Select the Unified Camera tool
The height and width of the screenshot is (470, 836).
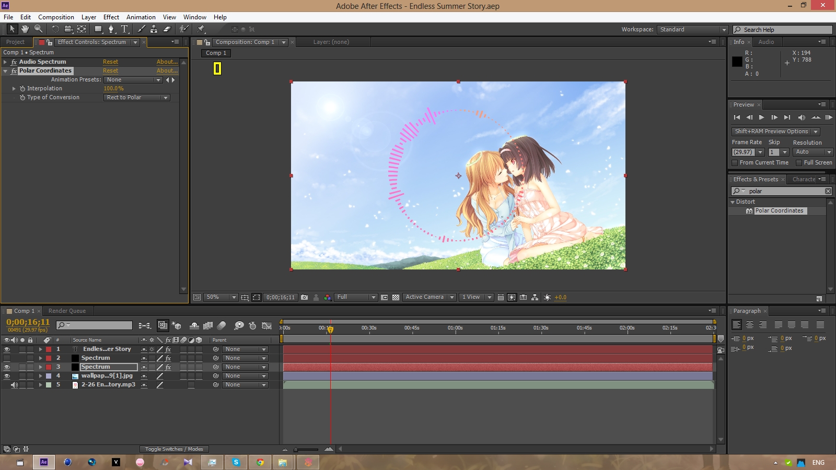coord(68,29)
